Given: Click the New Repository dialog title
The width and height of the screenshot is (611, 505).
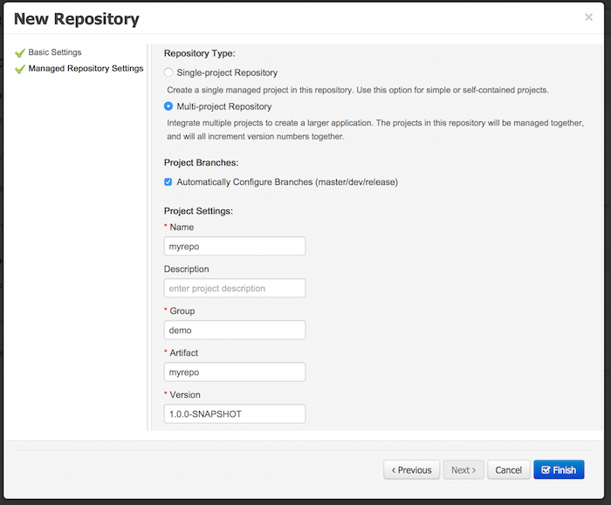Looking at the screenshot, I should pyautogui.click(x=76, y=18).
